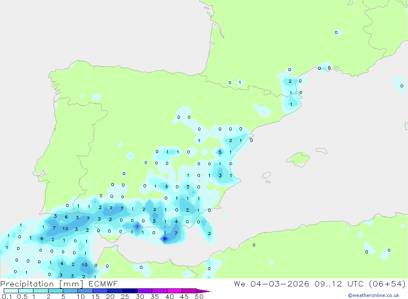Click the legend scale label '40'
Viewport: 408px width, 299px height.
[x=170, y=297]
